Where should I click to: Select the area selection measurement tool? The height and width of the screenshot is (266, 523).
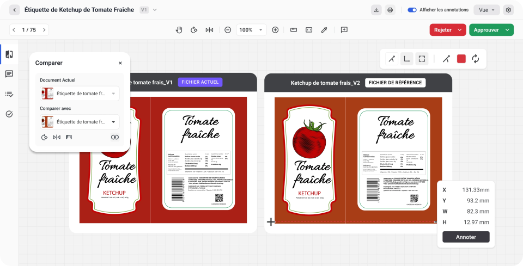pyautogui.click(x=422, y=59)
